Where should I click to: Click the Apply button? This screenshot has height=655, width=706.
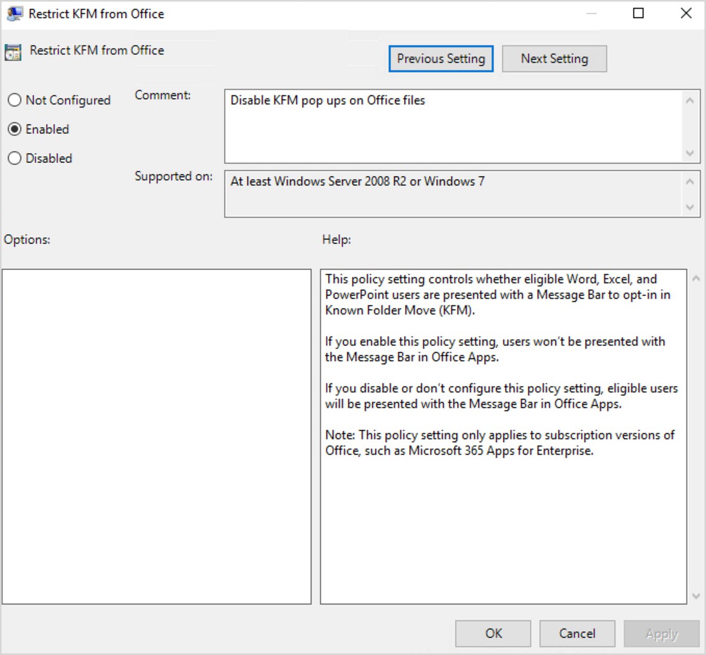(662, 633)
